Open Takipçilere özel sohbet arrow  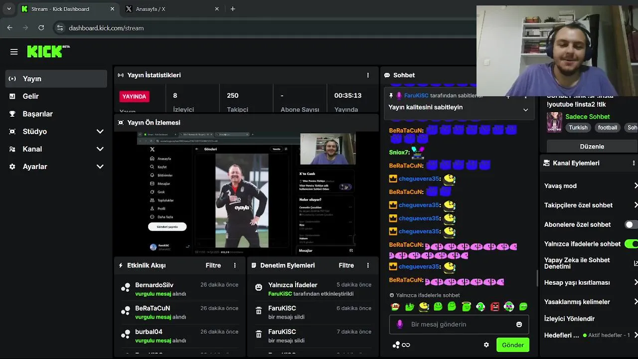tap(636, 205)
